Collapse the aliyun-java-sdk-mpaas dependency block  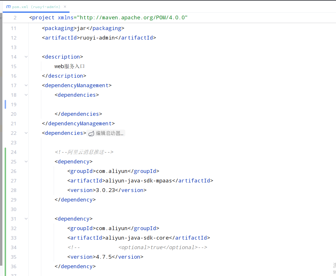click(26, 162)
